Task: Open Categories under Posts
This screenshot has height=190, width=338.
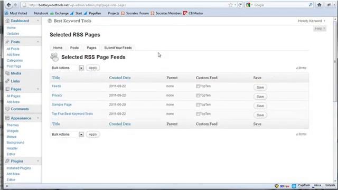Action: point(15,61)
